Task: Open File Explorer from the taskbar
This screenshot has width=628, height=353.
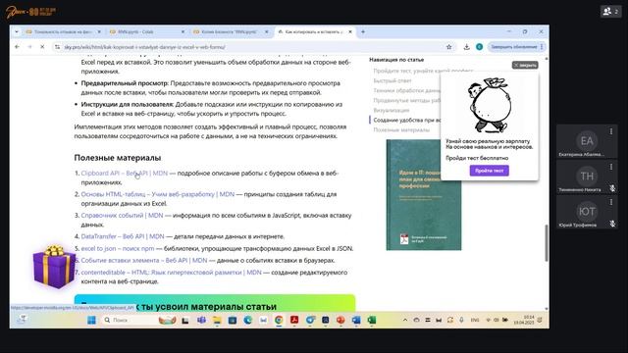Action: coord(217,320)
